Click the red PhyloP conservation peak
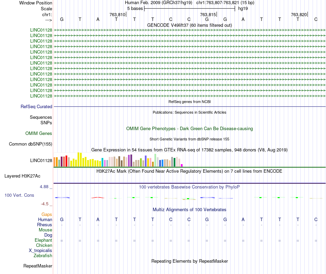 [98, 197]
